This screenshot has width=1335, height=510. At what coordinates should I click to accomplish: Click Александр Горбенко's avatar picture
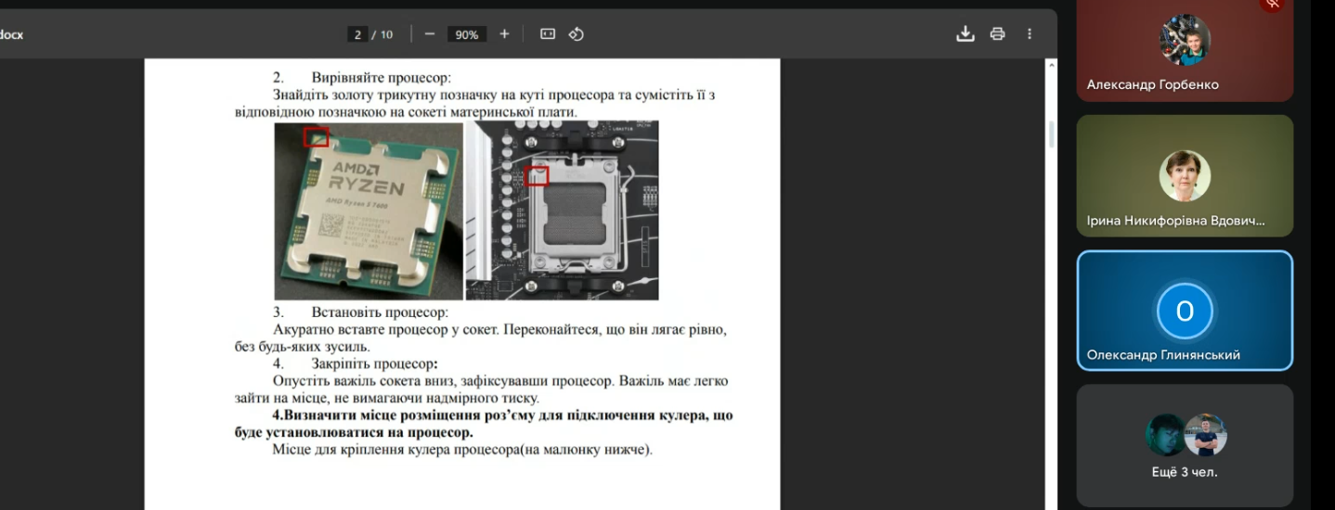[1185, 40]
